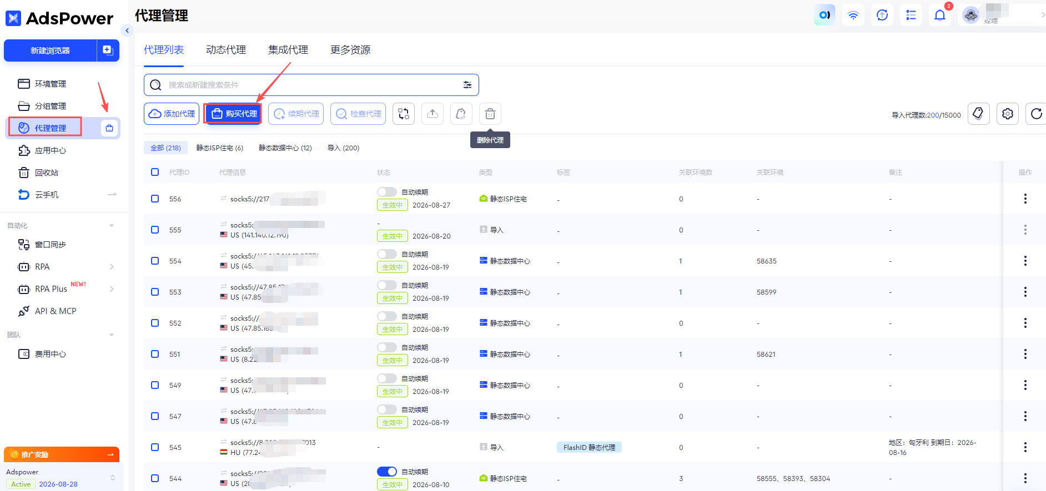
Task: Open 分组管理 in the sidebar
Action: (x=50, y=106)
